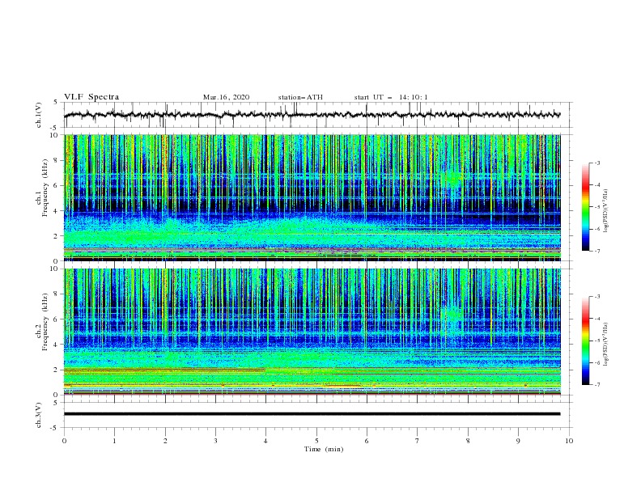The image size is (641, 495).
Task: Click the "-7" label on ch.1 colorbar
Action: [x=596, y=251]
